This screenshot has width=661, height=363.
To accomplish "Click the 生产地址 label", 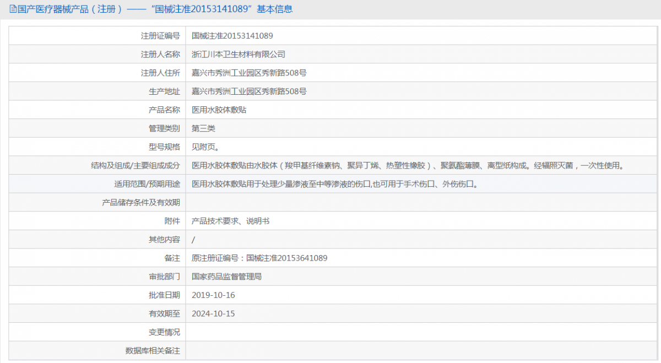I will pos(164,91).
